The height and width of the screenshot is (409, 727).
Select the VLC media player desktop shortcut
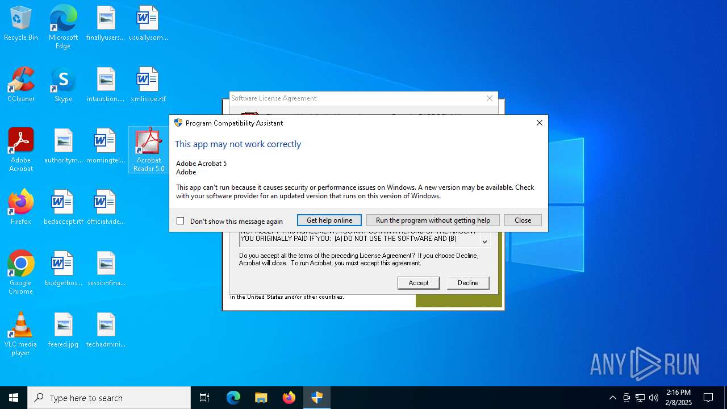tap(21, 334)
